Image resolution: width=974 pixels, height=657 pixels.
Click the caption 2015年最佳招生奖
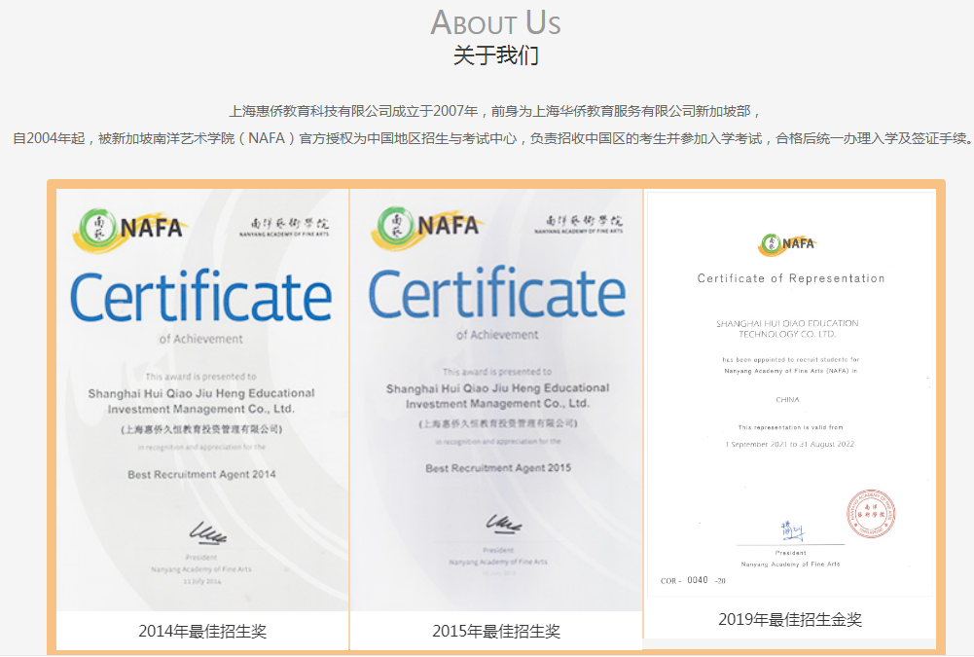(496, 632)
